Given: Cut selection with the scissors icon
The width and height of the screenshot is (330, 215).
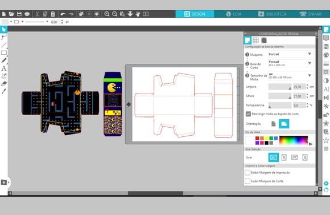Looking at the screenshot, I should coord(37,14).
